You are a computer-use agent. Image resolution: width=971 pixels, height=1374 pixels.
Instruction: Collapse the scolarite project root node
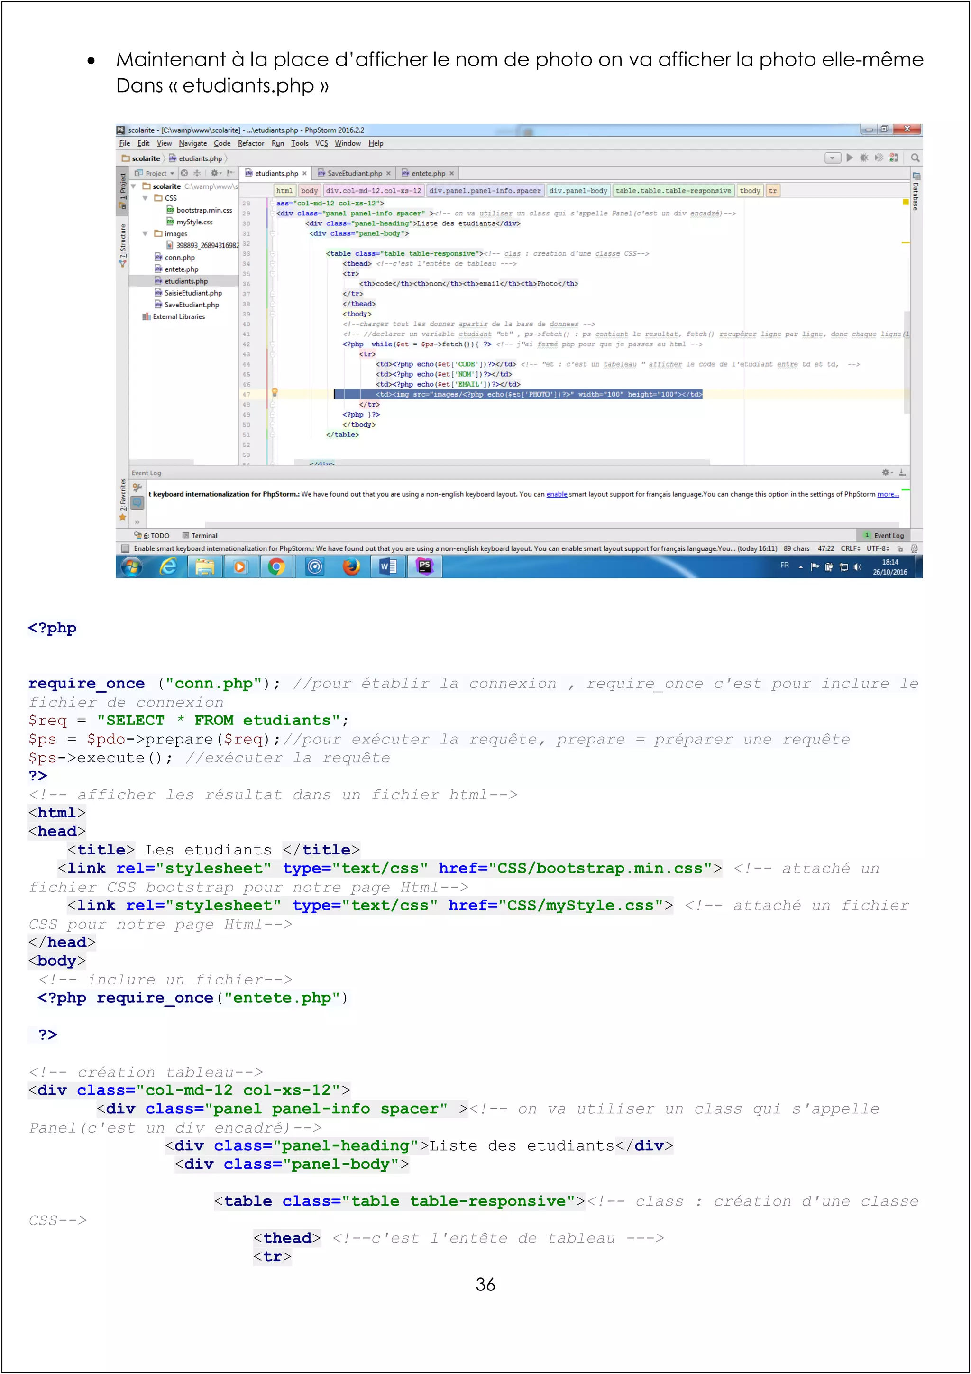point(133,187)
